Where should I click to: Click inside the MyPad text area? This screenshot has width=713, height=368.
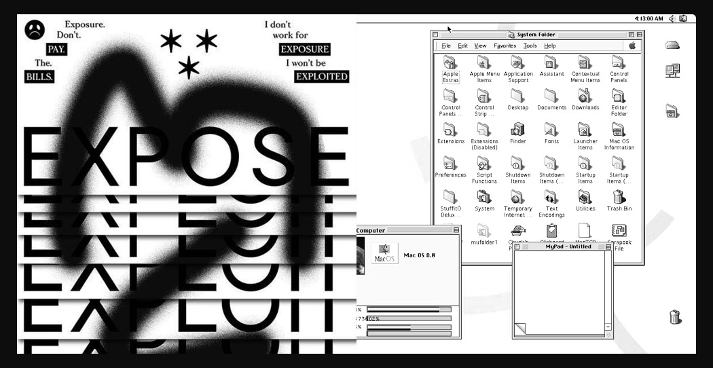(x=560, y=291)
